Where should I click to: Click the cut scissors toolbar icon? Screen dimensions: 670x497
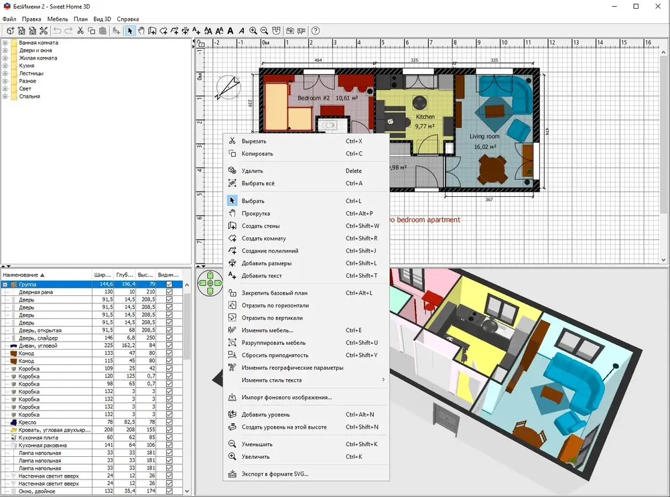[80, 31]
